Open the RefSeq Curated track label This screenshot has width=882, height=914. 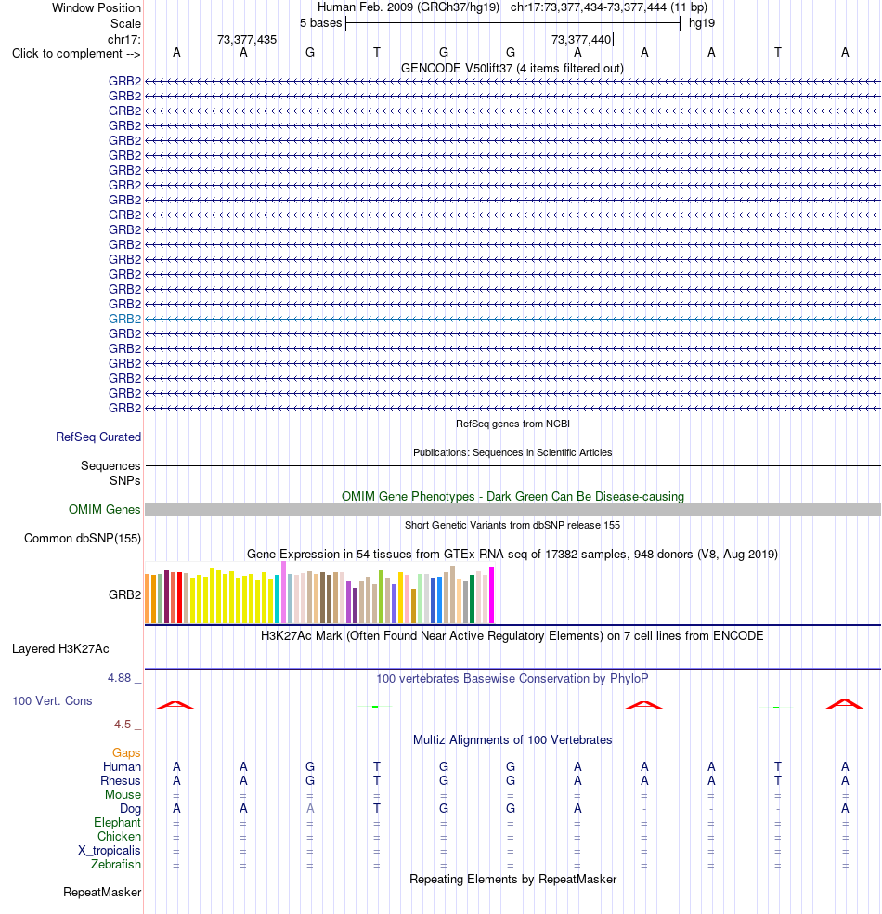98,437
